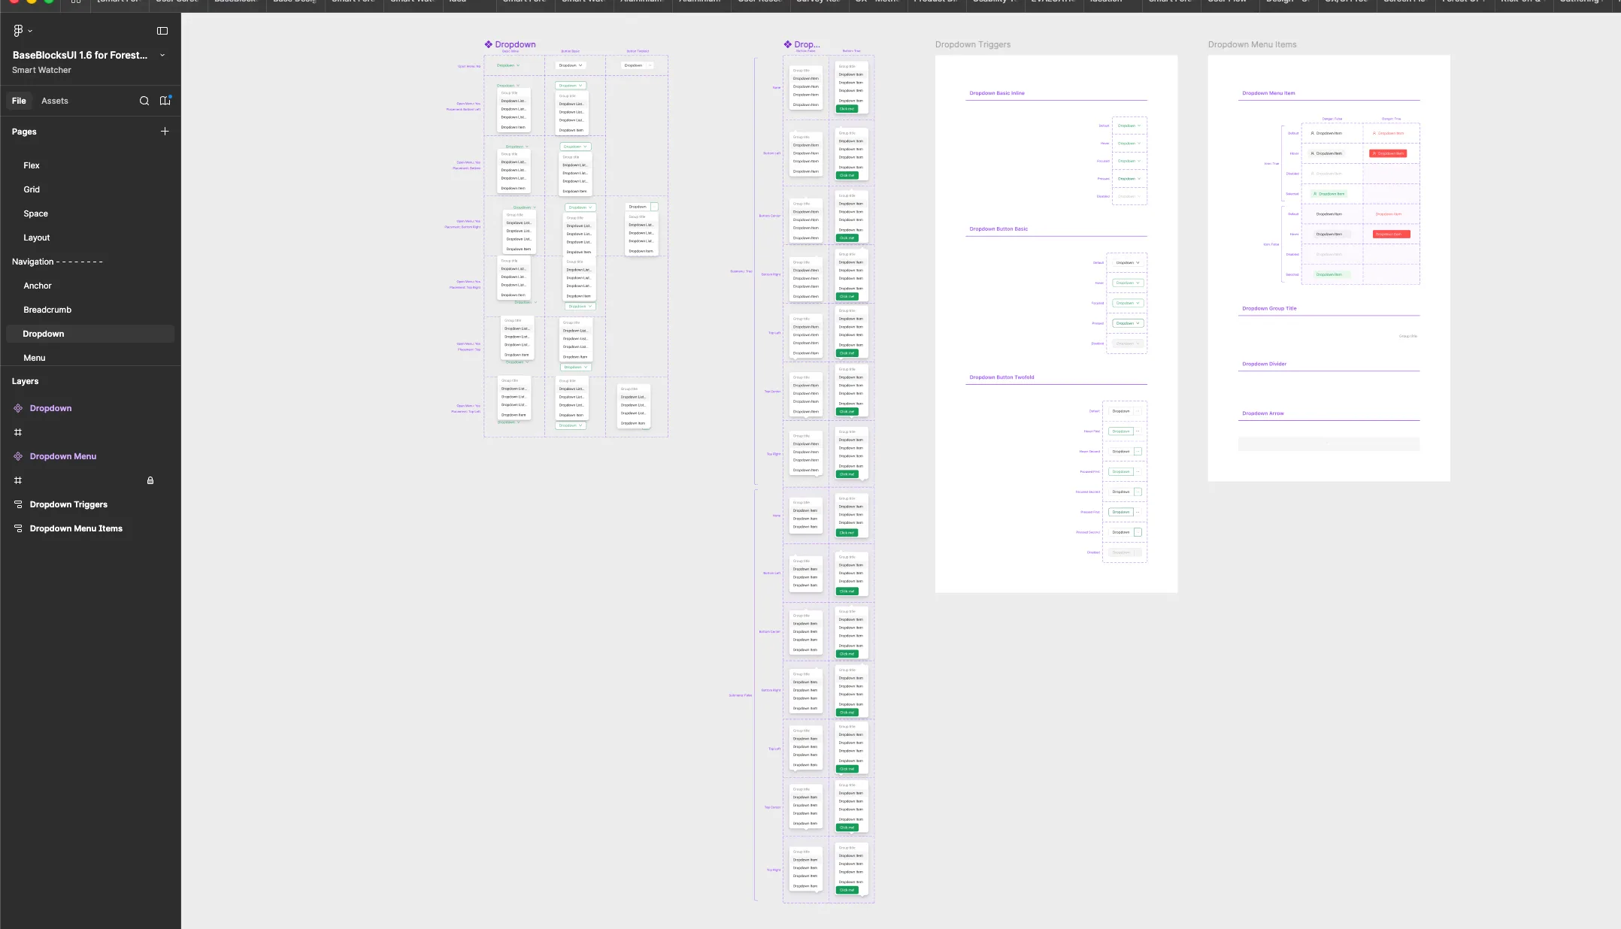The image size is (1621, 929).
Task: Select the purple Dropdown component label on canvas
Action: click(515, 44)
